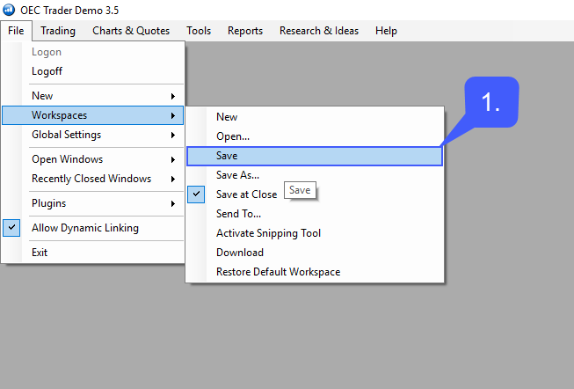This screenshot has height=389, width=574.
Task: Choose Open... in Workspaces submenu
Action: [315, 136]
